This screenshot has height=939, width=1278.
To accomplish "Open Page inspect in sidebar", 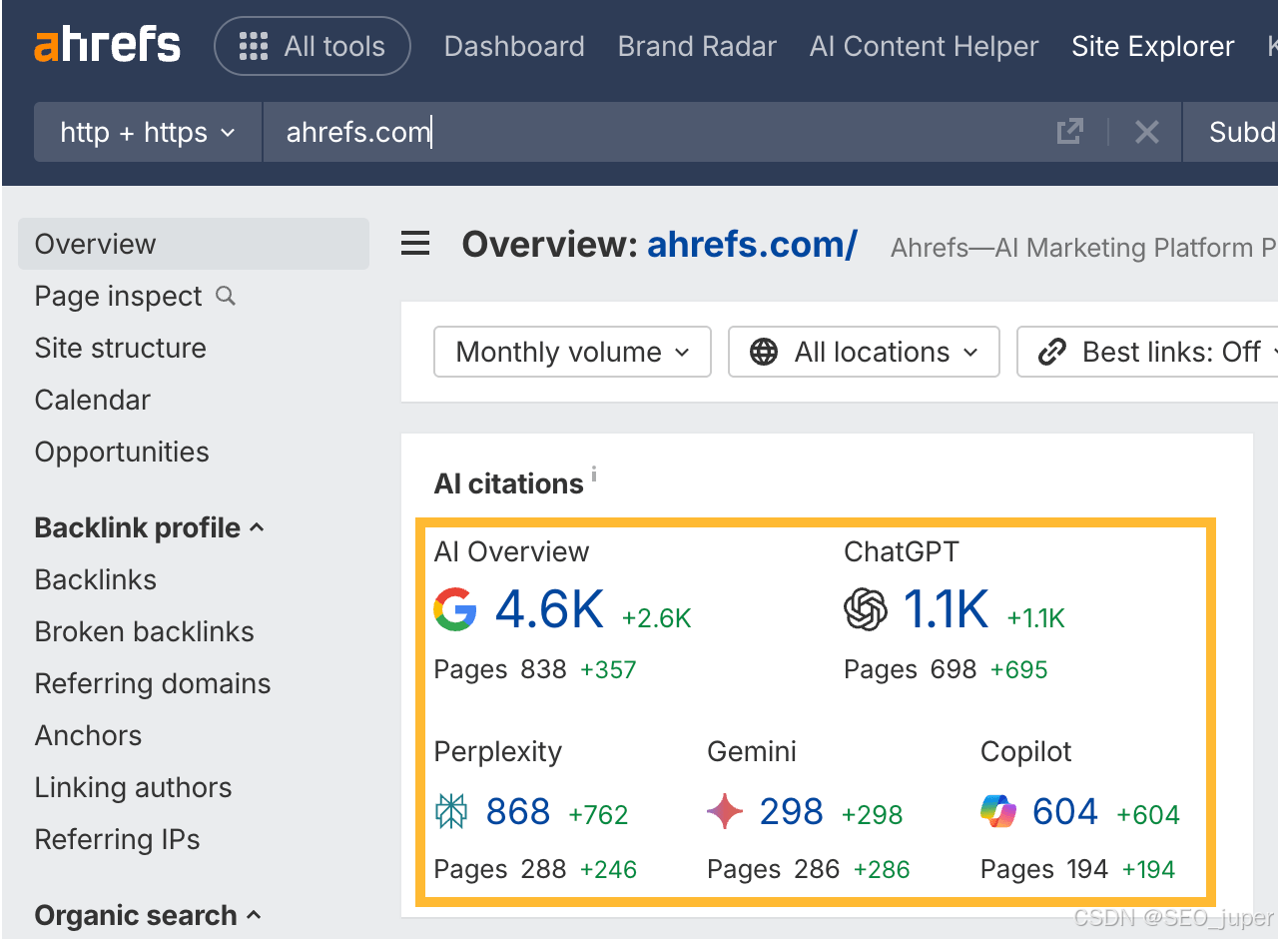I will (x=118, y=296).
